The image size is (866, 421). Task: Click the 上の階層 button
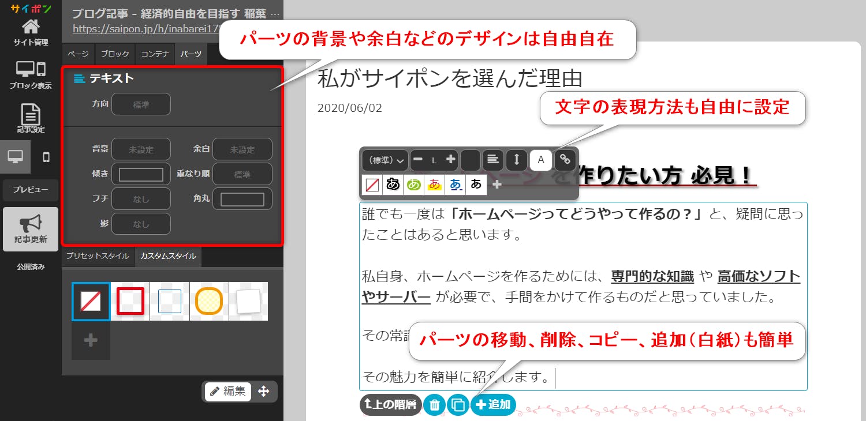pos(391,405)
